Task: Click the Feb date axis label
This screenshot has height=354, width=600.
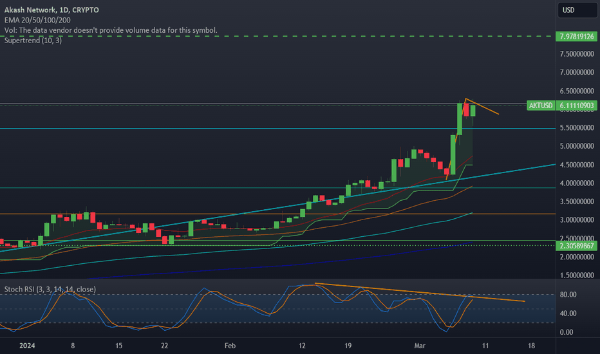Action: 230,346
